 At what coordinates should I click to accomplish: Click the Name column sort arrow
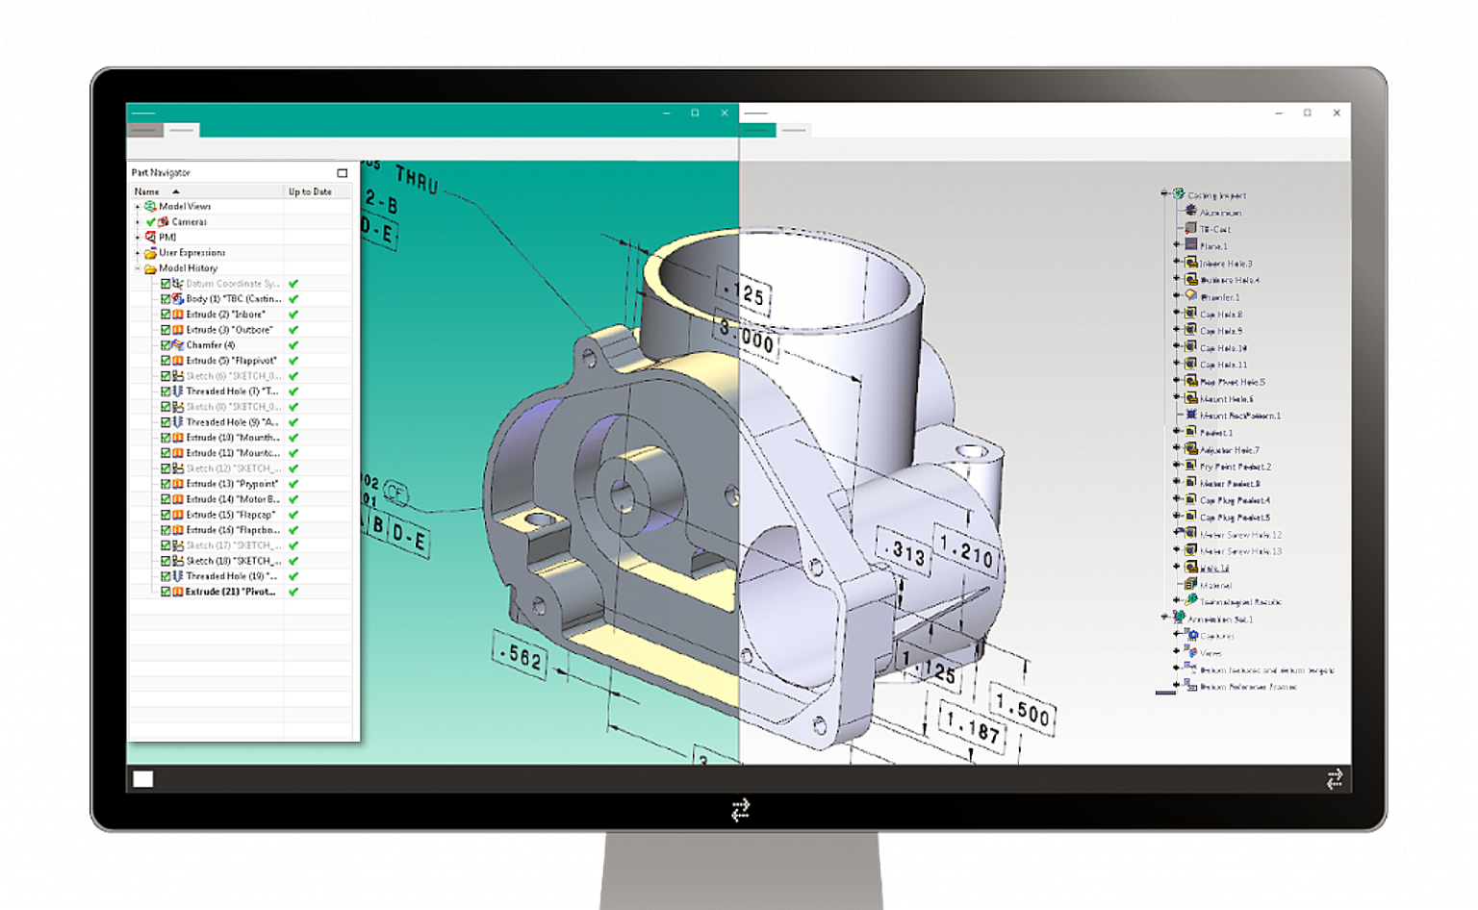click(x=174, y=190)
